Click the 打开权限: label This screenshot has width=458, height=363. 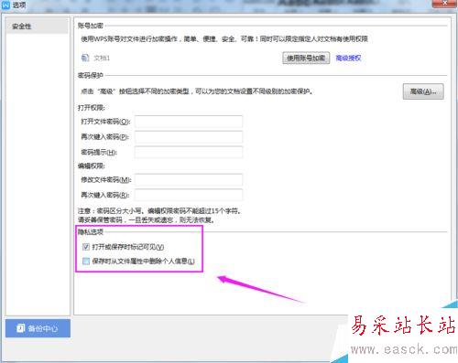[92, 108]
